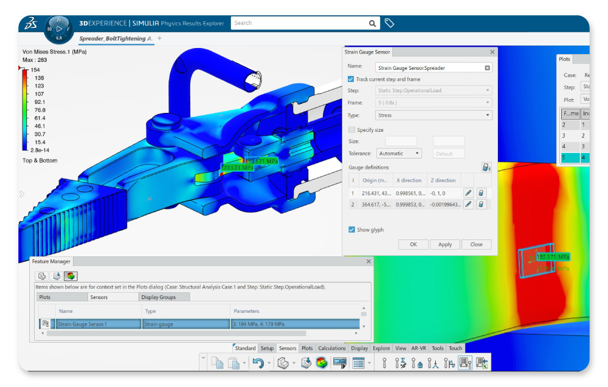The width and height of the screenshot is (608, 387).
Task: Click the gray 3D model icon in toolbar
Action: click(283, 363)
